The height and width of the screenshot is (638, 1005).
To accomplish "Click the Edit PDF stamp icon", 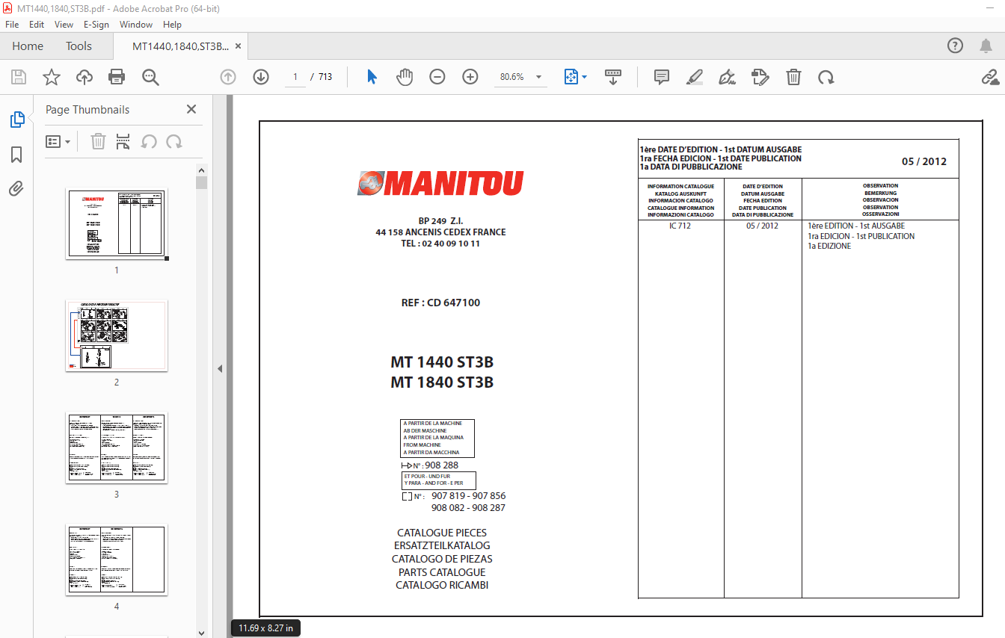I will point(760,77).
